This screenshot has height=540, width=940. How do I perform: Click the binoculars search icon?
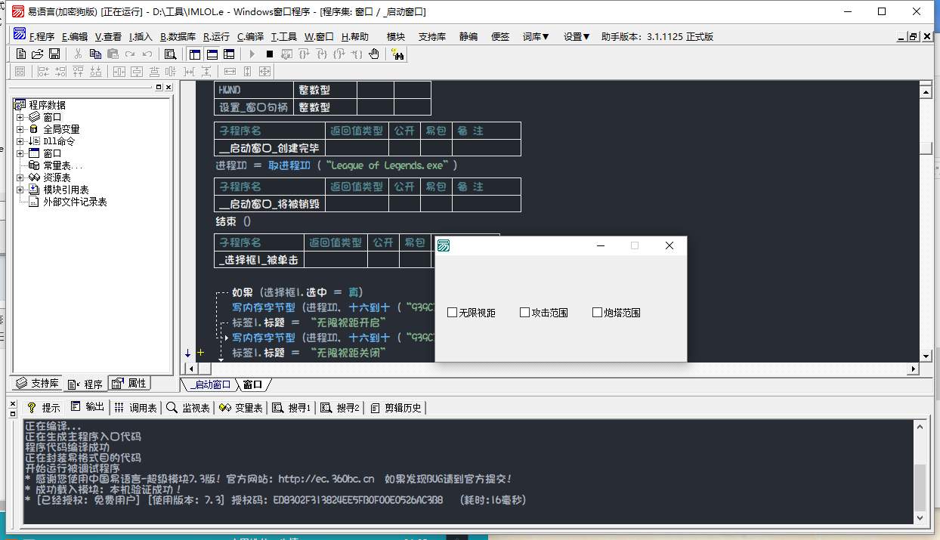point(397,54)
